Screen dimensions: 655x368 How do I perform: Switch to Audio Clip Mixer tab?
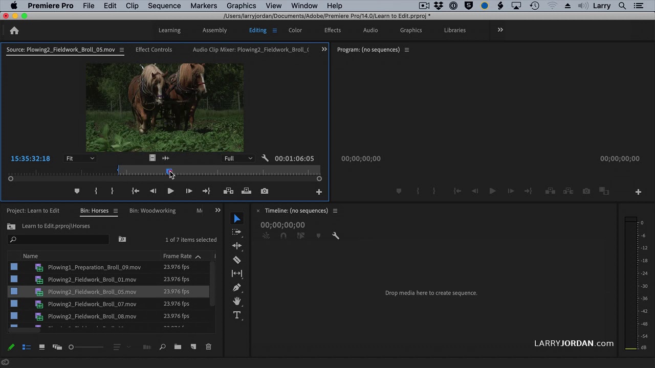click(251, 50)
